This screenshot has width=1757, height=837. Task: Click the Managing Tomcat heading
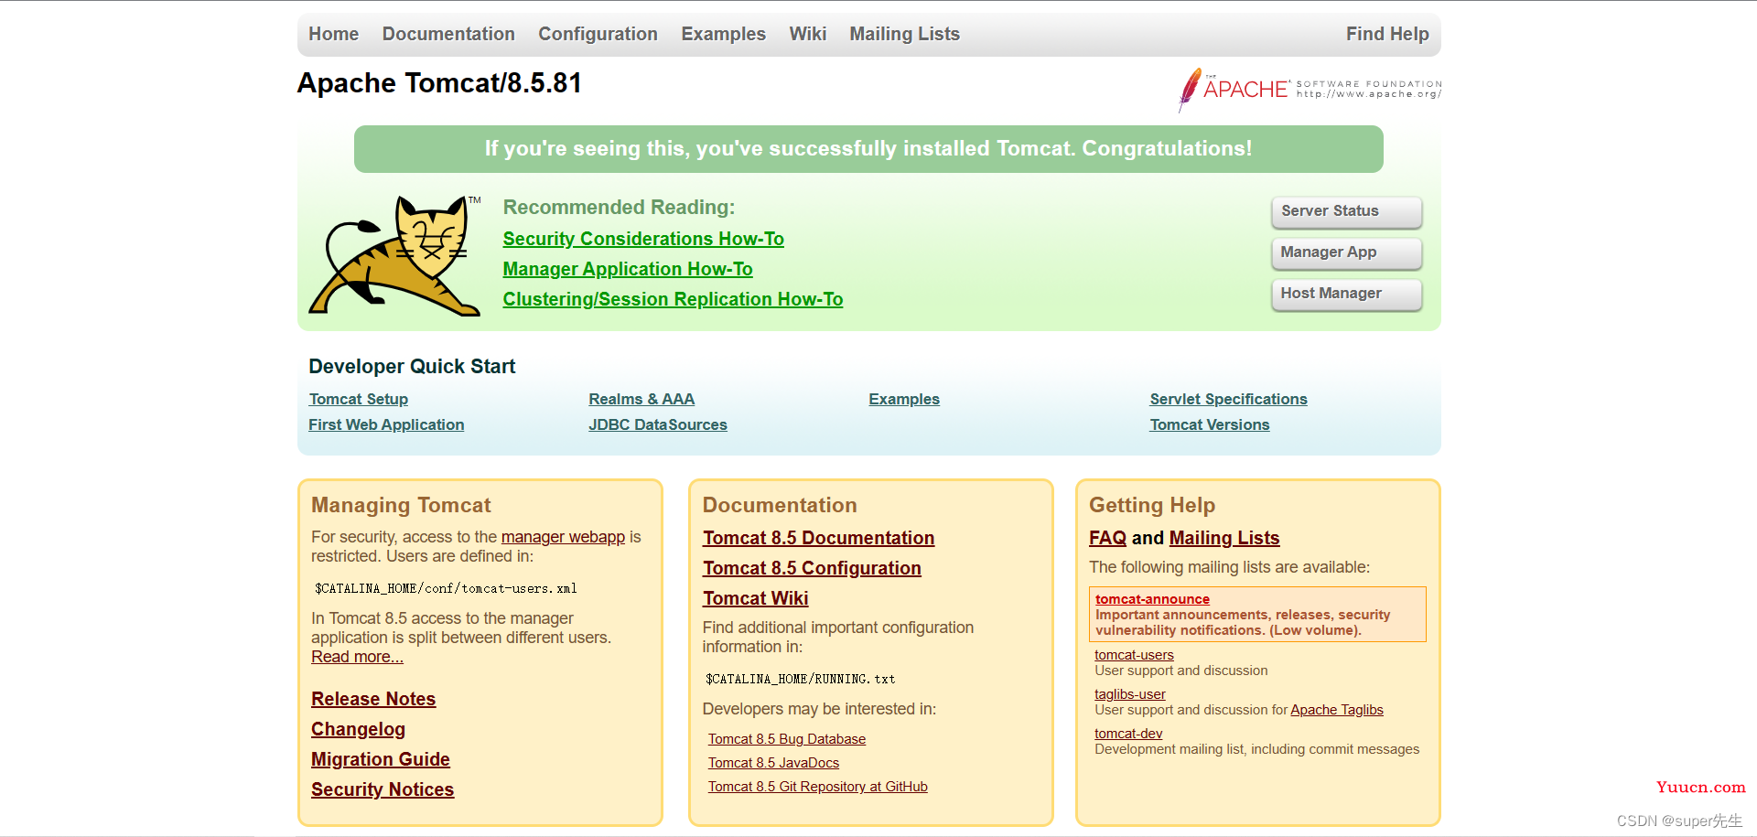click(401, 505)
